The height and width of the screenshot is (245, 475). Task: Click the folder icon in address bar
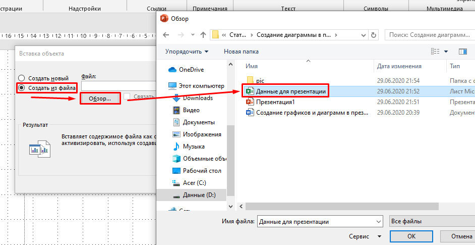215,35
